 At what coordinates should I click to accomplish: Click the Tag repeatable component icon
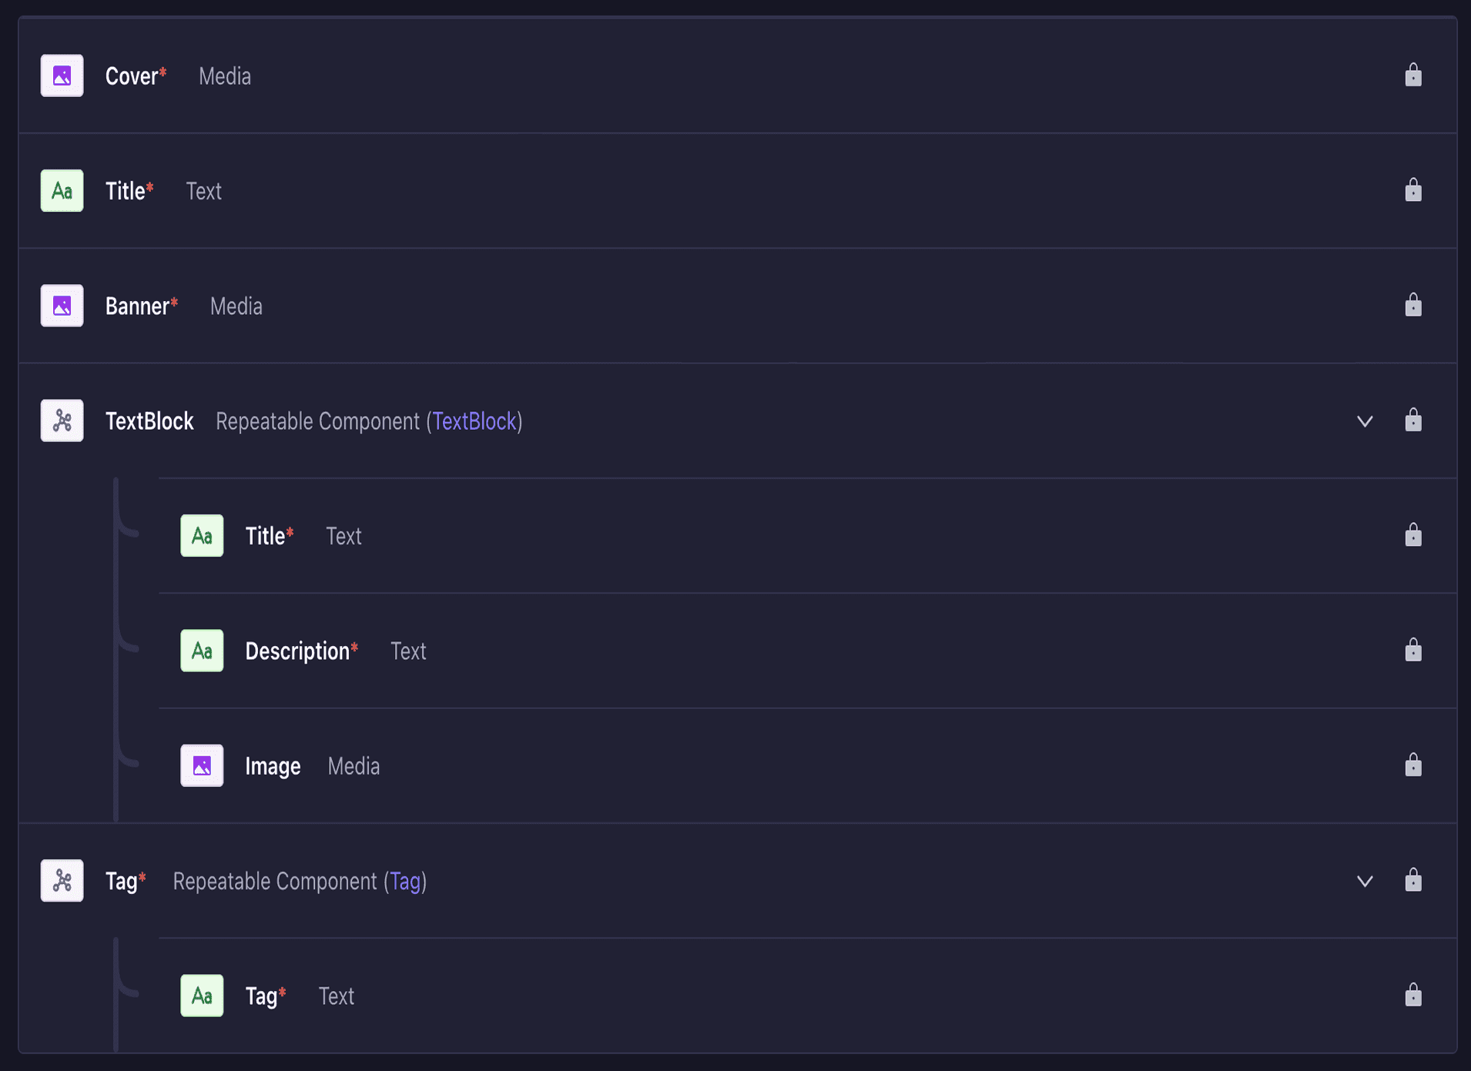(x=62, y=881)
